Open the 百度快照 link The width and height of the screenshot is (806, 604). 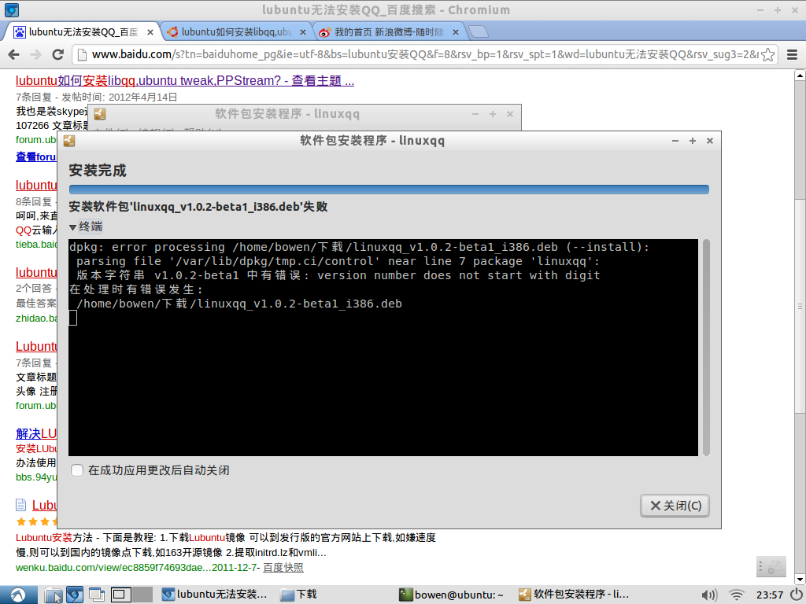(x=283, y=568)
